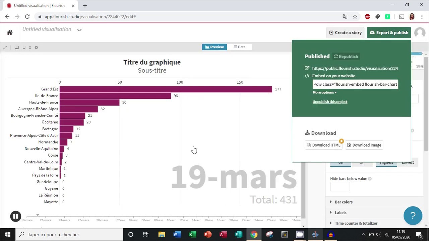This screenshot has width=429, height=241.
Task: Click the Export & publish button
Action: pyautogui.click(x=389, y=32)
